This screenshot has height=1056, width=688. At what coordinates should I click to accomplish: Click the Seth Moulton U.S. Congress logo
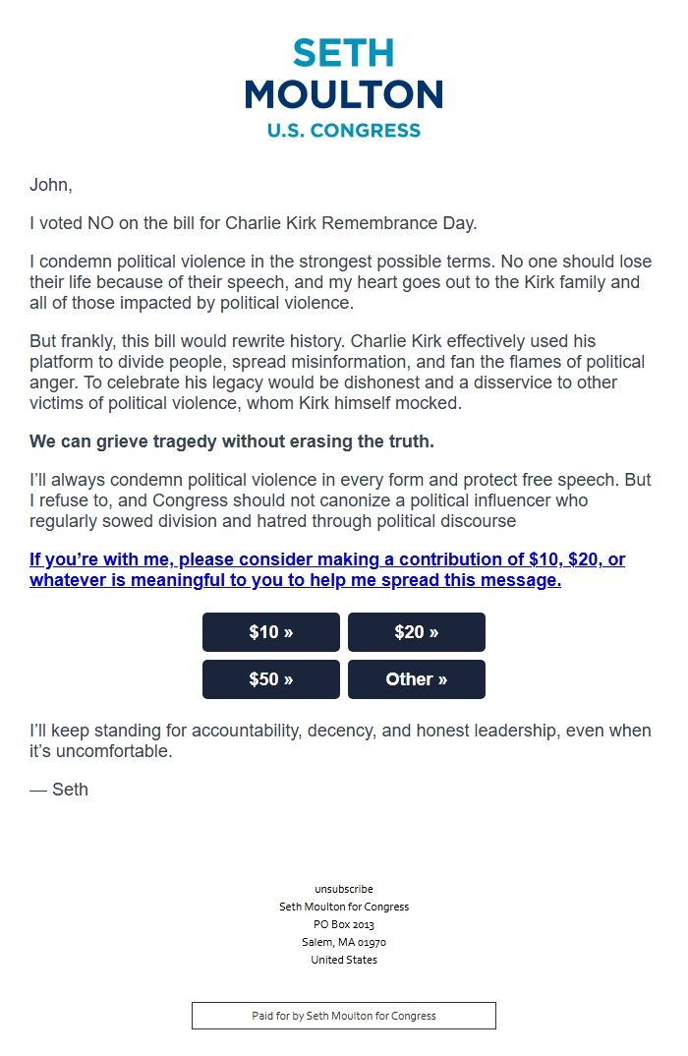point(344,88)
